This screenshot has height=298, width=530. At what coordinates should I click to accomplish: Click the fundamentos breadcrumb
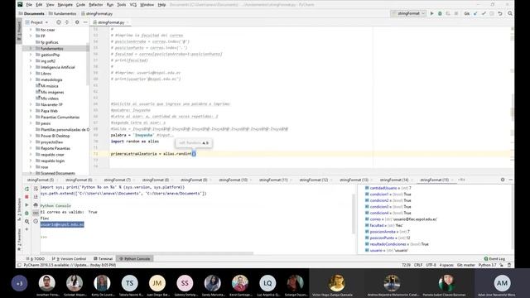pyautogui.click(x=62, y=13)
